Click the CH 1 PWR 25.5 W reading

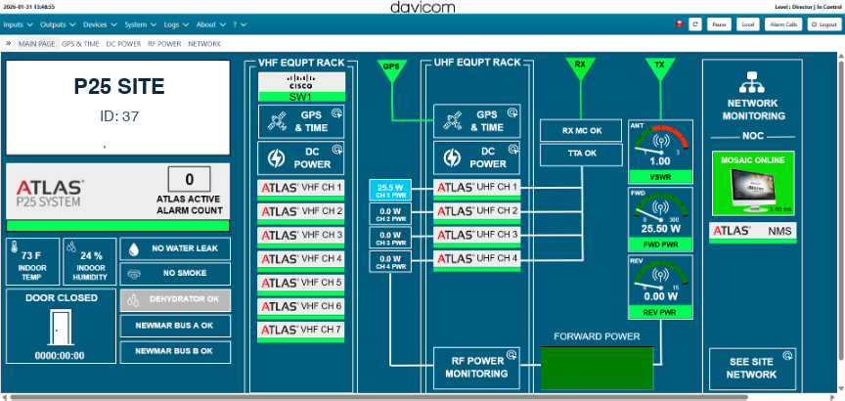(x=390, y=191)
